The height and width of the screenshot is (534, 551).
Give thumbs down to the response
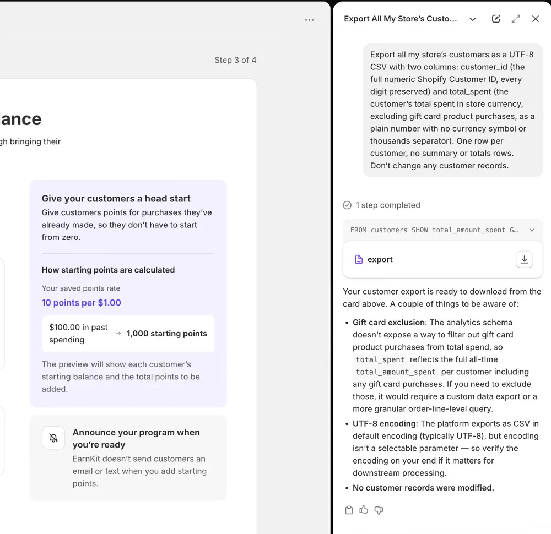[x=379, y=510]
